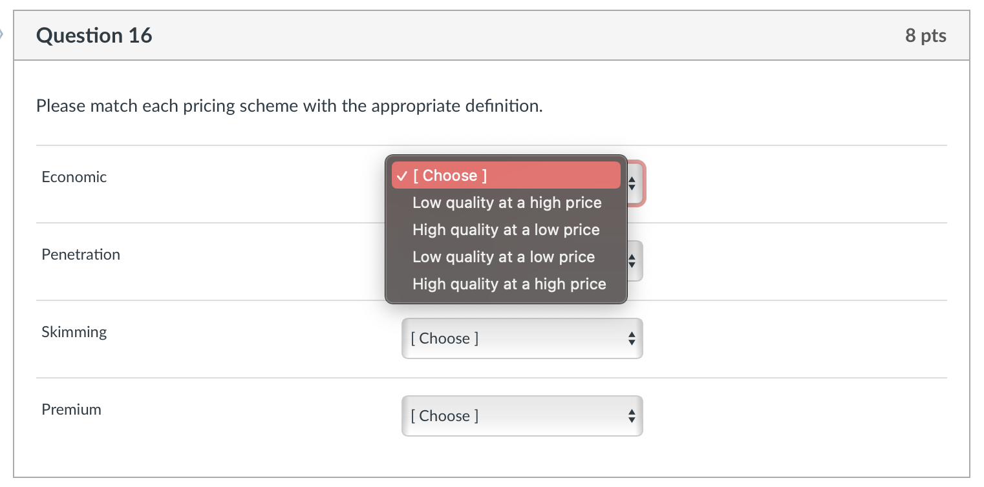The width and height of the screenshot is (984, 487).
Task: Click the up-down arrows on Skimming dropdown
Action: (x=632, y=338)
